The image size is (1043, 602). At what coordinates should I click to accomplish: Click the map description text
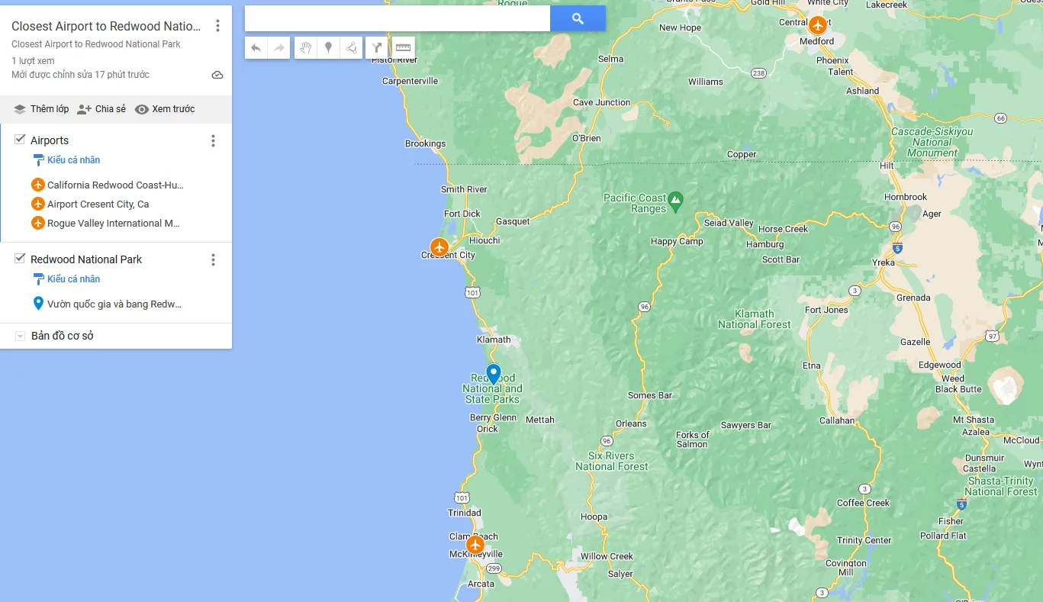(96, 44)
